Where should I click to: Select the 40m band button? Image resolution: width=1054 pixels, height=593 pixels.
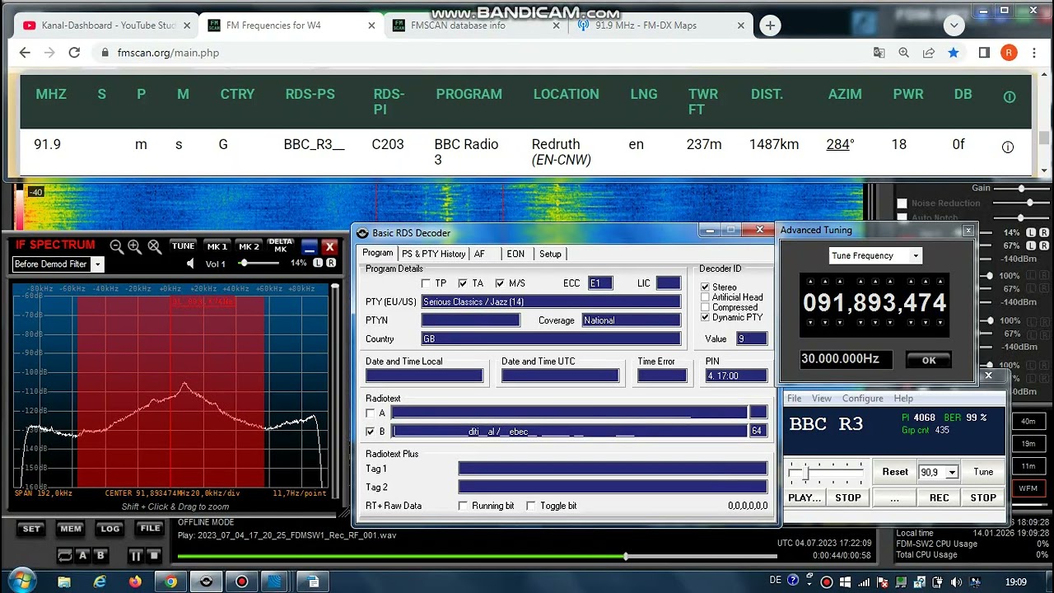point(1028,421)
